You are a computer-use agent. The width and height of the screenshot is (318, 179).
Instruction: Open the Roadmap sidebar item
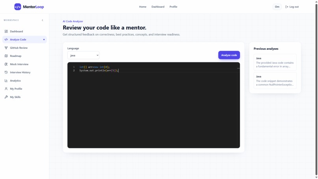pos(24,56)
